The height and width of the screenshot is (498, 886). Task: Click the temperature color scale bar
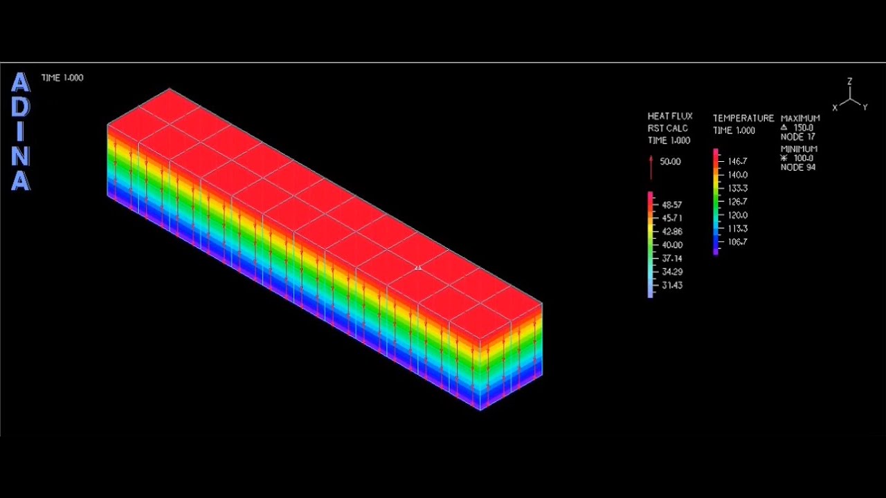click(x=716, y=201)
